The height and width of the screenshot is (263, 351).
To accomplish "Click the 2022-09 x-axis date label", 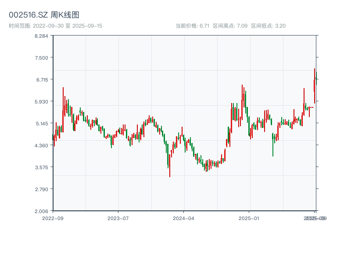I will coord(53,218).
